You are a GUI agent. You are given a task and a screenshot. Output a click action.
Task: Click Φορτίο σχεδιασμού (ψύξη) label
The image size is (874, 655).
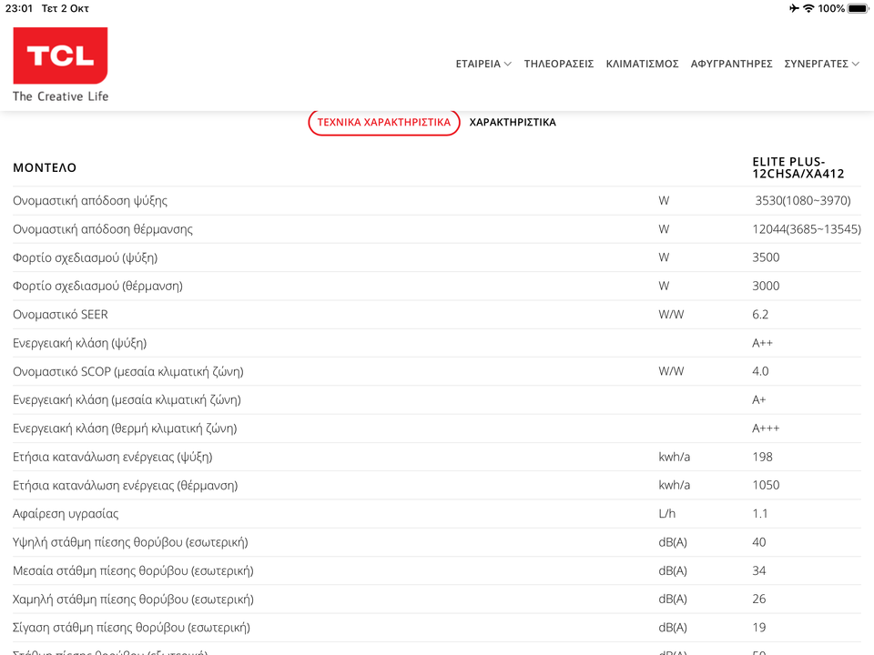[86, 257]
